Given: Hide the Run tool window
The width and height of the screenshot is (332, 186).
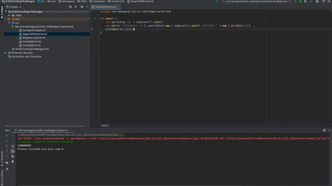Looking at the screenshot, I should [x=329, y=130].
